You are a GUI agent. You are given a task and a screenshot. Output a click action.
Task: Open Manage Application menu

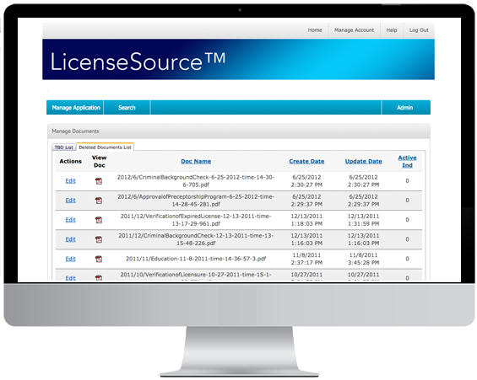click(76, 108)
